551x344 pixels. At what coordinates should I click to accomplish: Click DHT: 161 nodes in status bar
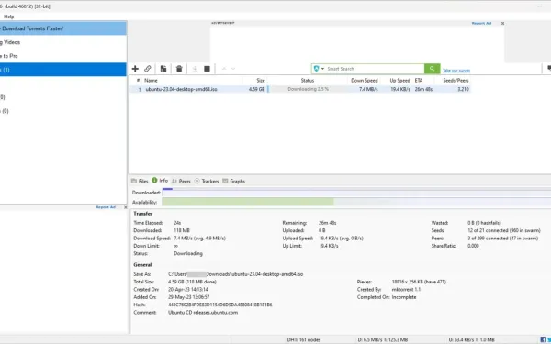[x=304, y=339]
